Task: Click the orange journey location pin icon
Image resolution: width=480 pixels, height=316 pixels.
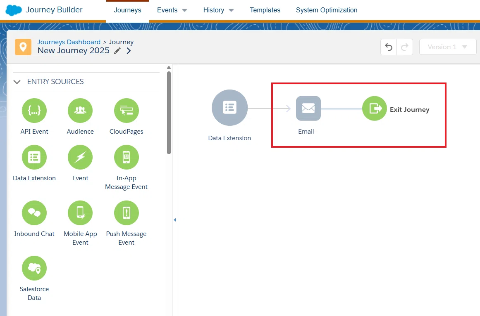Action: pyautogui.click(x=23, y=47)
